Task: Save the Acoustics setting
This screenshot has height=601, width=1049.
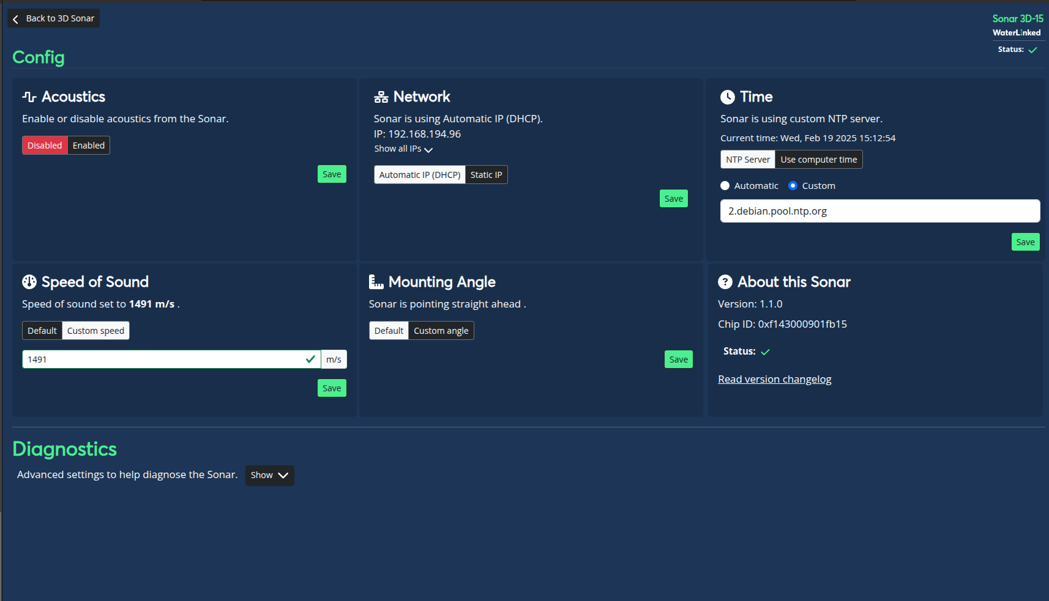Action: 332,174
